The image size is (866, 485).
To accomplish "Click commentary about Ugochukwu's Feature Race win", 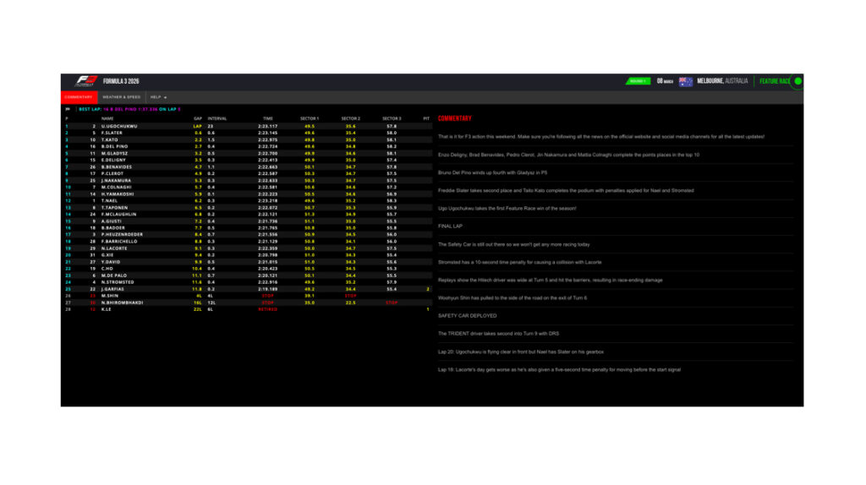I will point(507,209).
